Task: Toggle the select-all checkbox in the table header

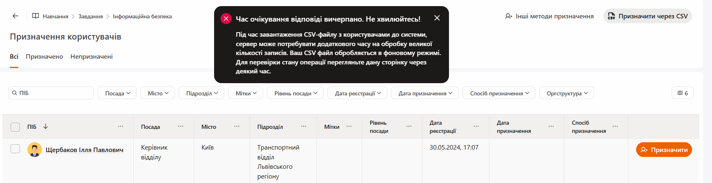Action: point(15,127)
